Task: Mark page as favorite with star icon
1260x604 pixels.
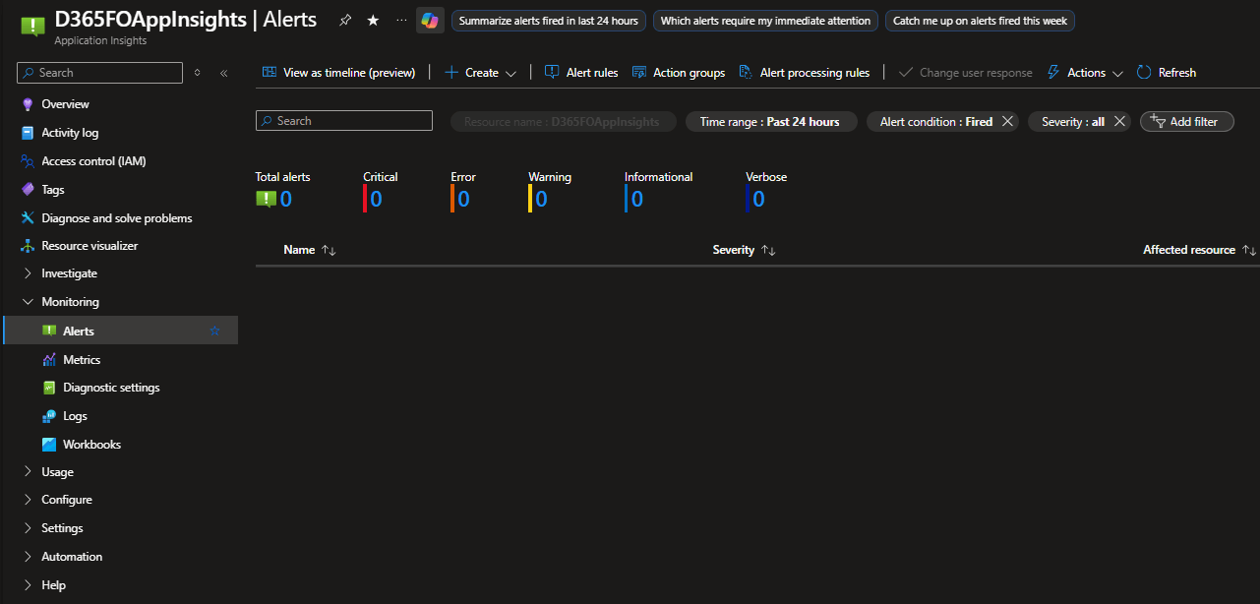Action: pyautogui.click(x=373, y=21)
